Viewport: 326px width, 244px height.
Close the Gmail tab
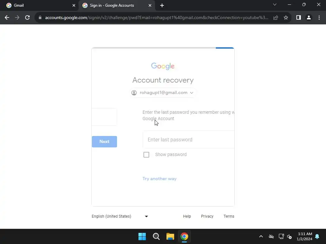pyautogui.click(x=74, y=6)
